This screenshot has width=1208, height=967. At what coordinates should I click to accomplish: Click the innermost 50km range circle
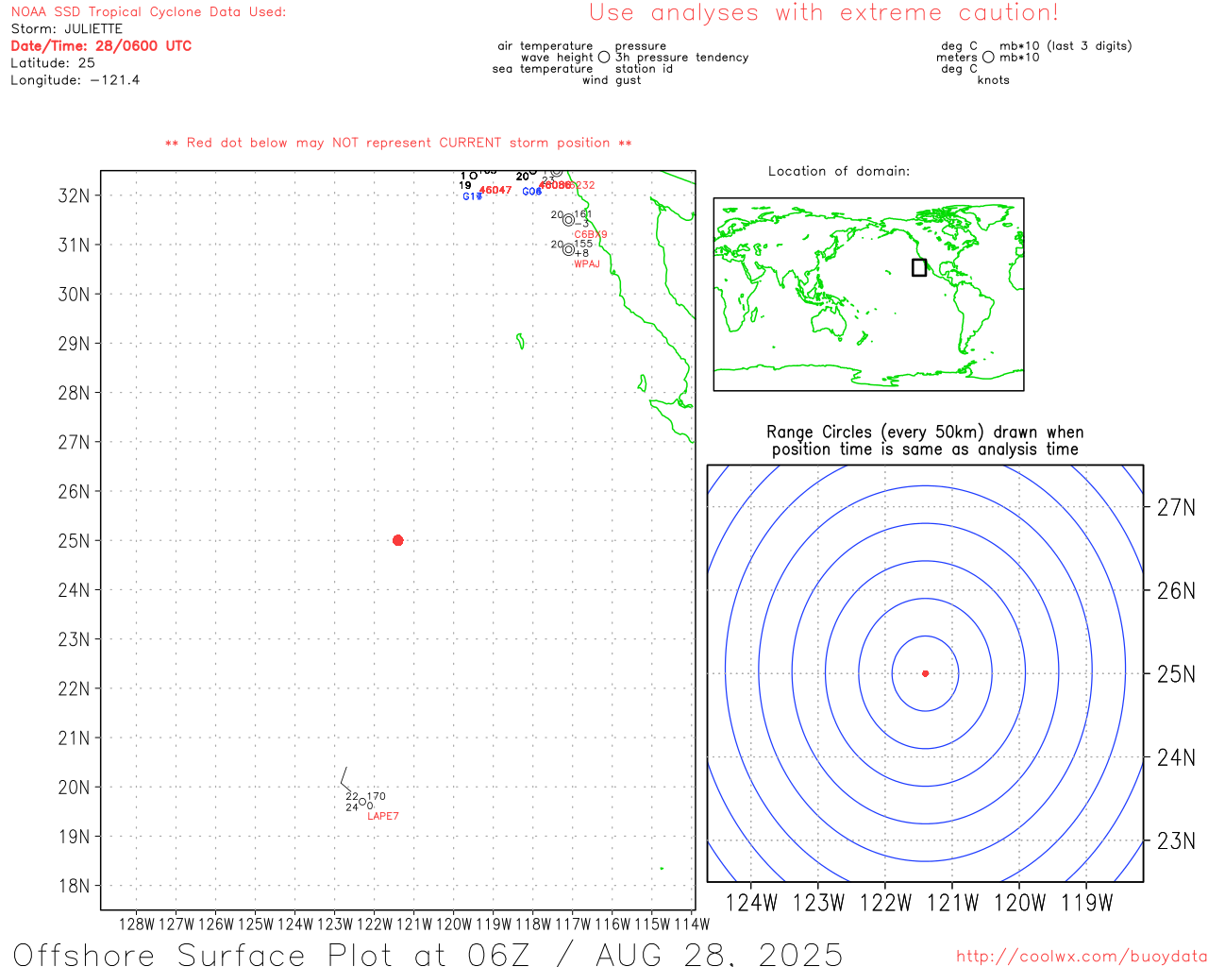[x=925, y=673]
